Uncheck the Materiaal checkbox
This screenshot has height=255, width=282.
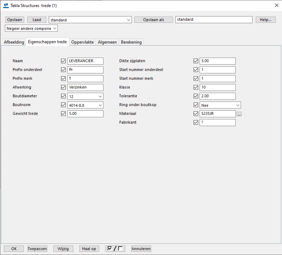(x=196, y=114)
